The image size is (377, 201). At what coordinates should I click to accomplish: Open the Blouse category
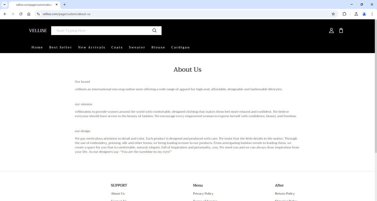(x=158, y=47)
